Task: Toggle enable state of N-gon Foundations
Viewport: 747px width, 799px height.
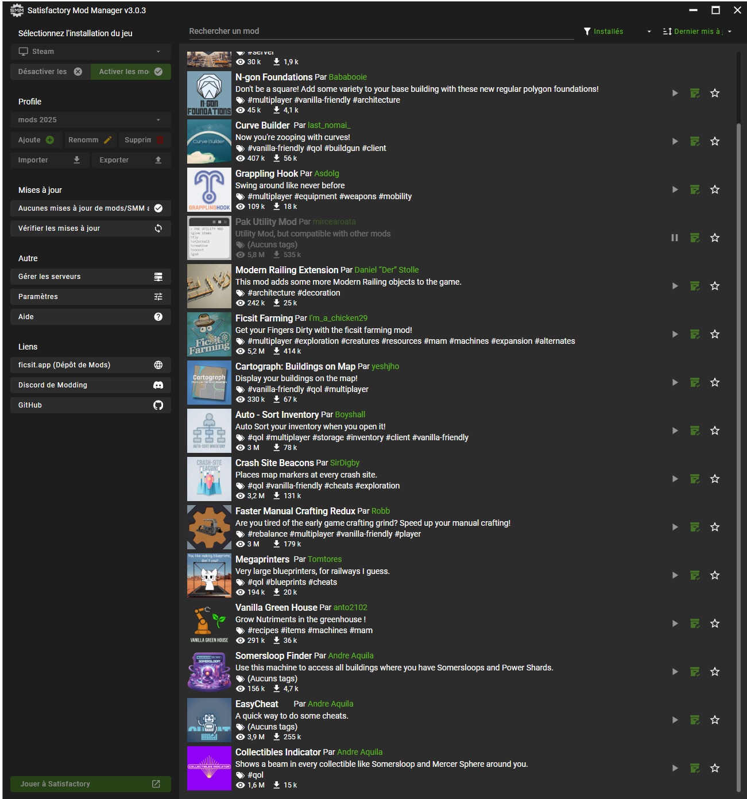Action: point(675,93)
